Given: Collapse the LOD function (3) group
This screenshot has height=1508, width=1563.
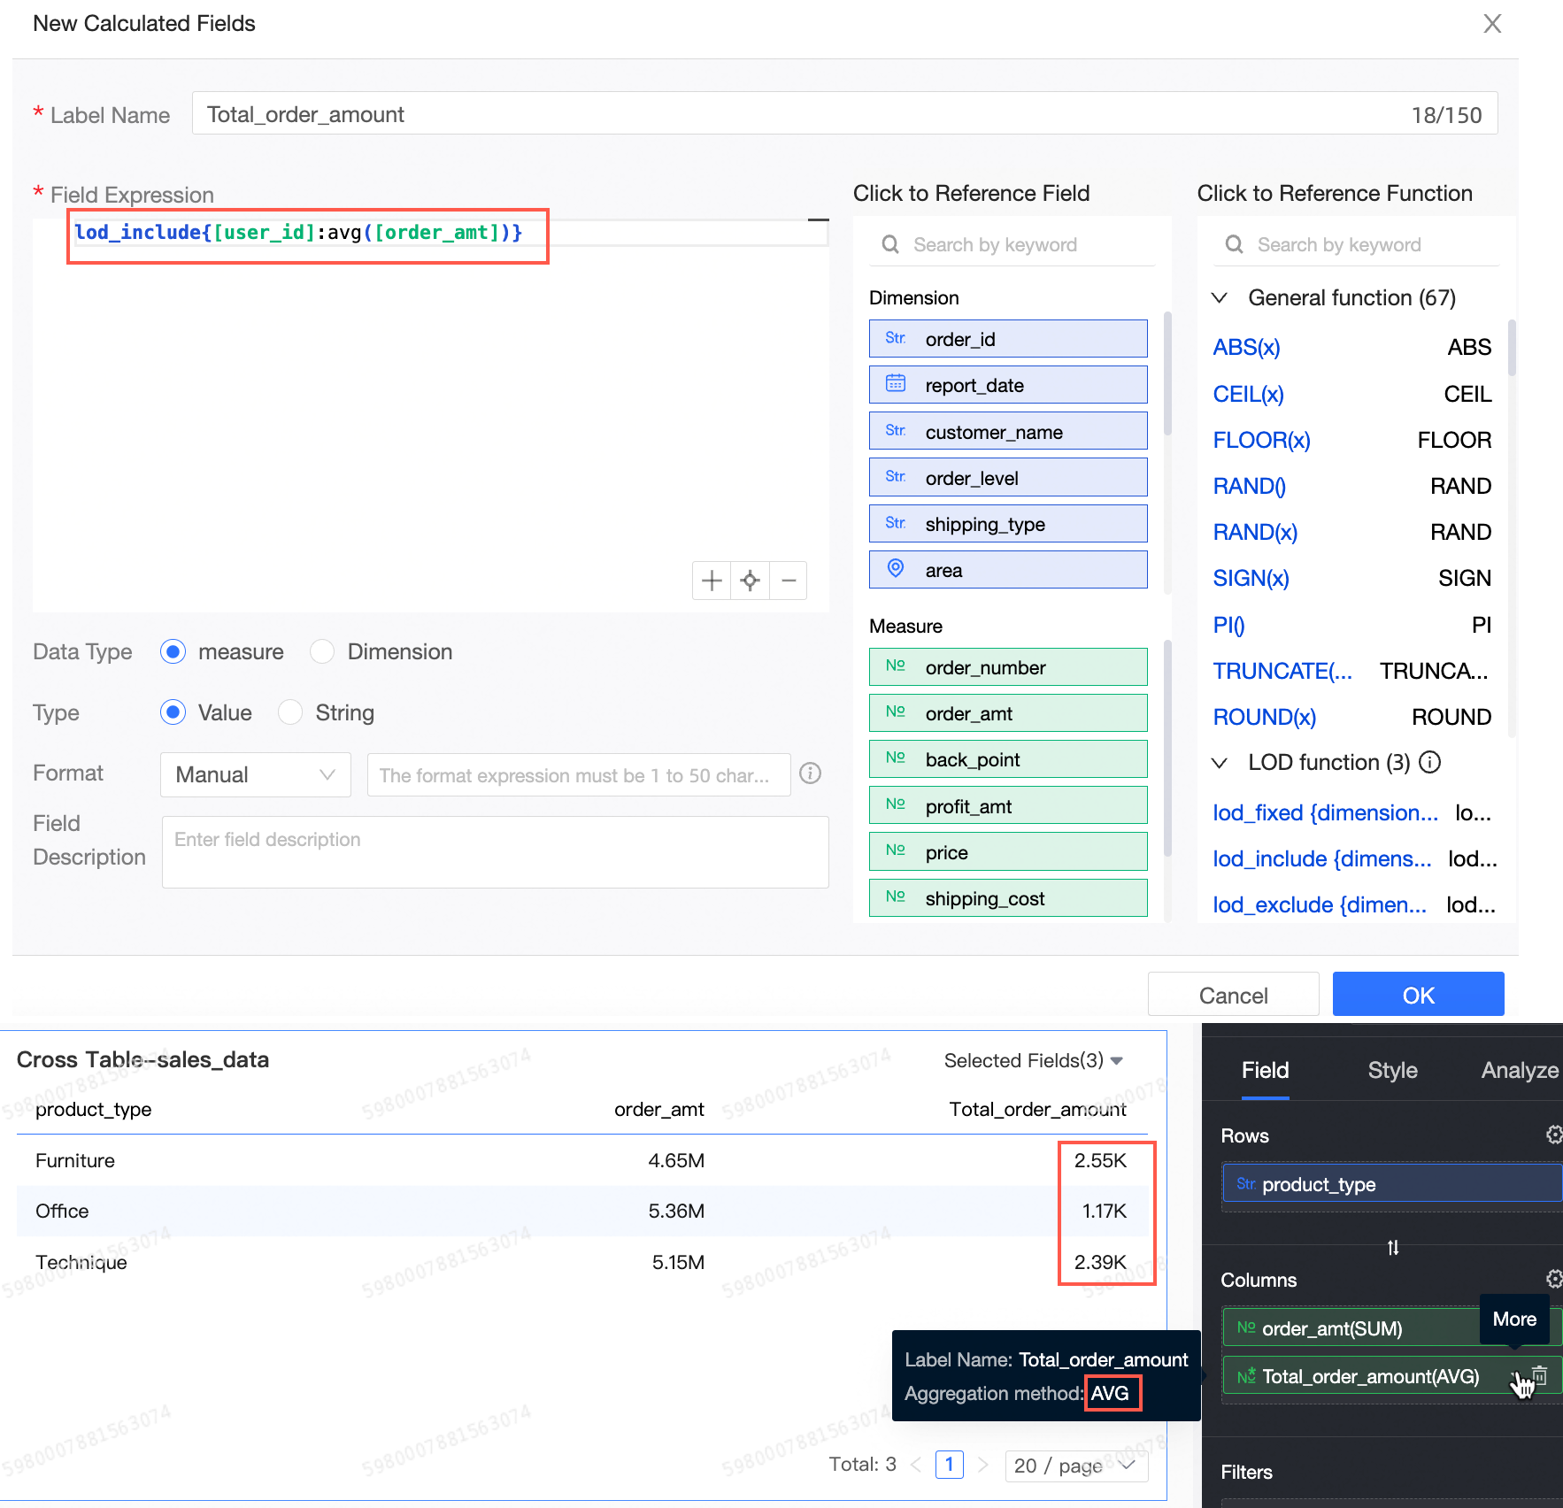Looking at the screenshot, I should 1220,762.
